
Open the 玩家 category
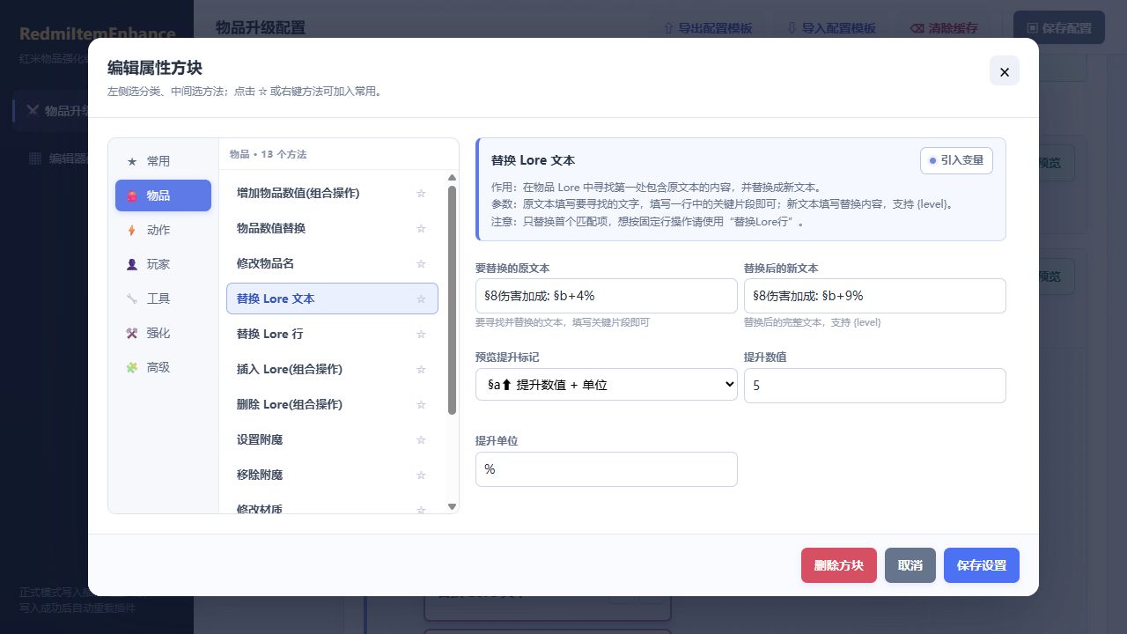163,264
